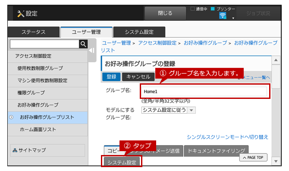Screen dimensions: 289x171
Task: Open the ジョブ状況 button
Action: click(x=258, y=13)
